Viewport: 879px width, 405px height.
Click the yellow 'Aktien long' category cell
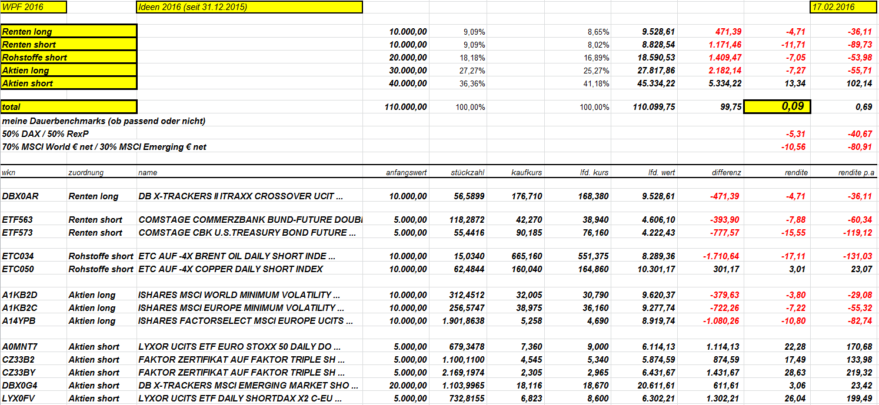68,71
